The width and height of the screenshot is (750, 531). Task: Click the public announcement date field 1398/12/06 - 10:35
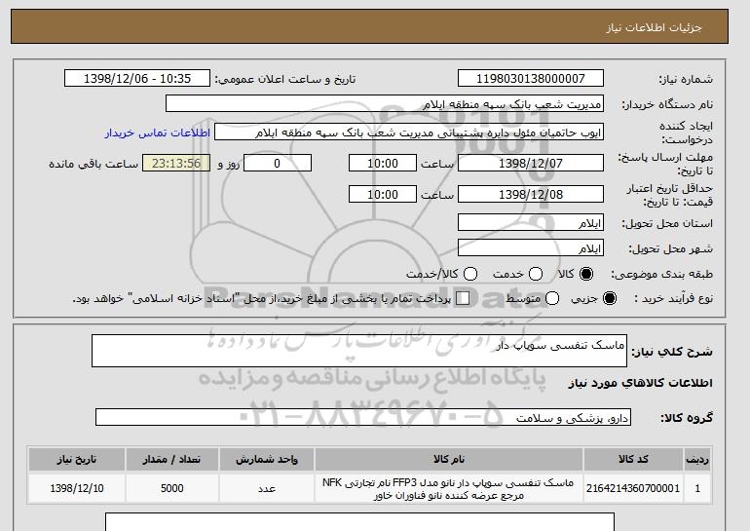137,79
